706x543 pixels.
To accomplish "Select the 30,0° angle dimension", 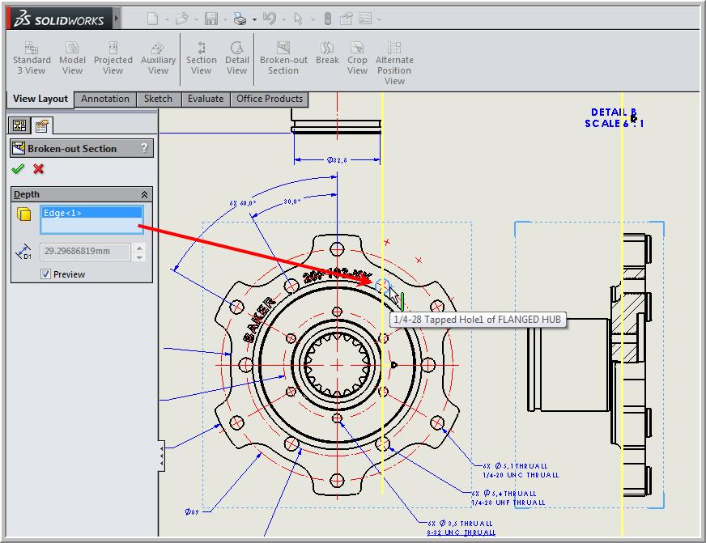I will 291,202.
